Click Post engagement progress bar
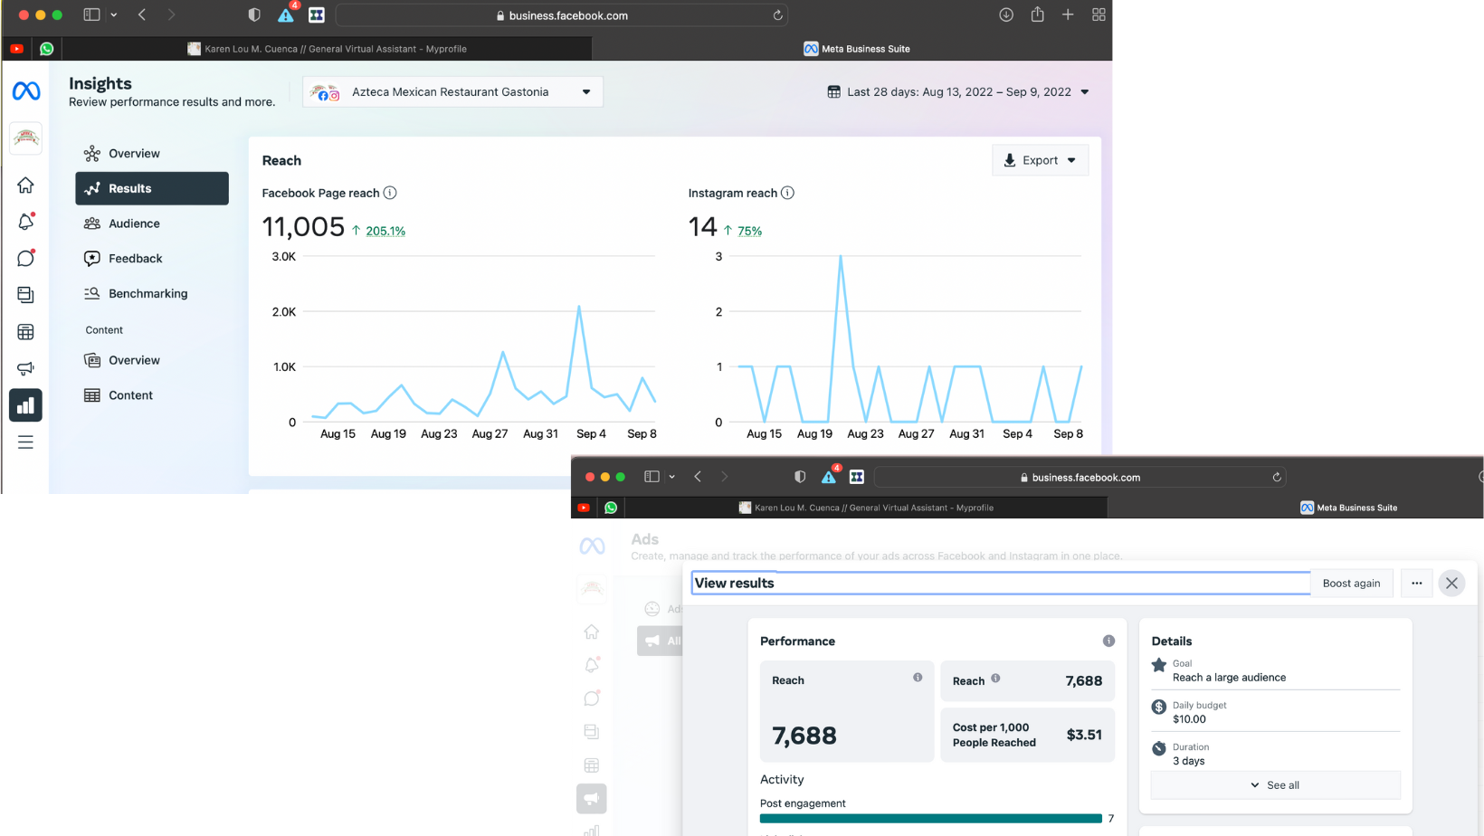 pos(930,819)
